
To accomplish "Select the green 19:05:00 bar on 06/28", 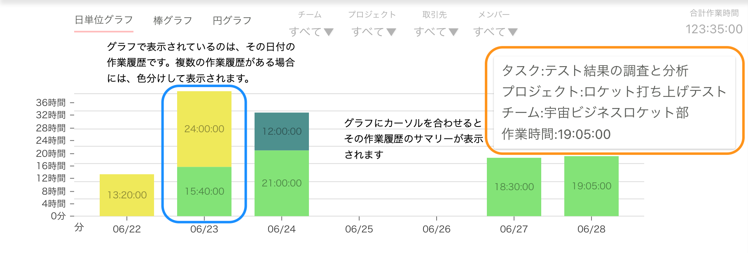I will pos(591,186).
